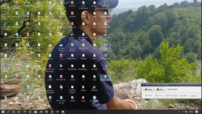202x114 pixels.
Task: Select the Untitled Project icon
Action: [72, 90]
